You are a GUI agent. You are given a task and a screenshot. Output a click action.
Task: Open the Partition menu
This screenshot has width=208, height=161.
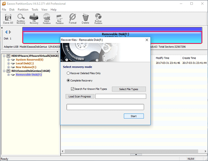pyautogui.click(x=23, y=10)
